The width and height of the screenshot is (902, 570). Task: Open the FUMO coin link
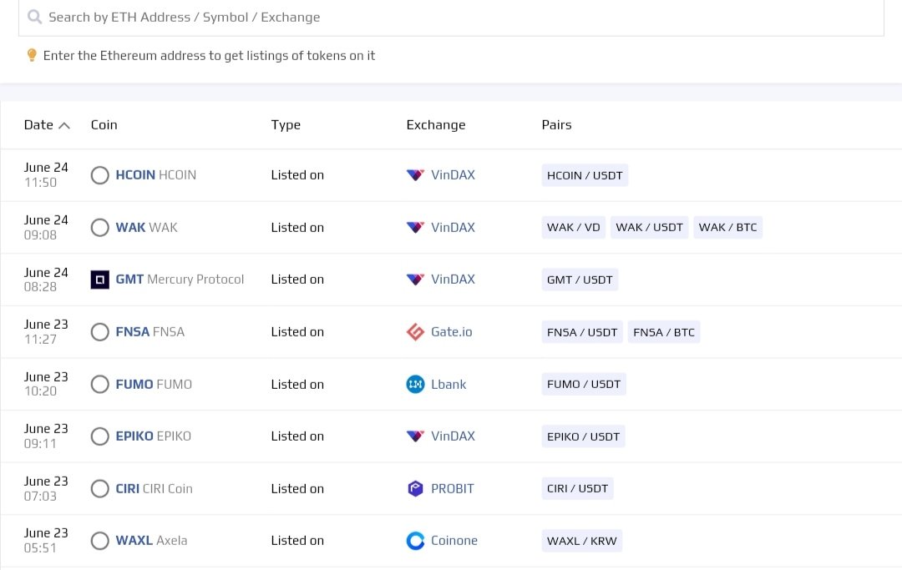(134, 385)
